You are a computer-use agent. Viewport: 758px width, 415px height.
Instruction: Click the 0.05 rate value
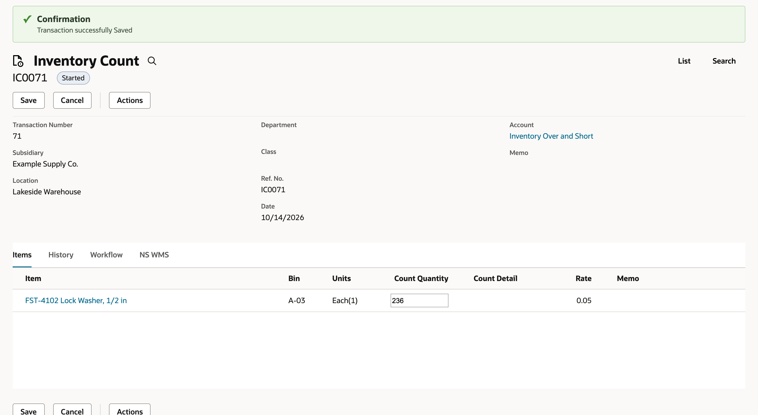coord(584,300)
